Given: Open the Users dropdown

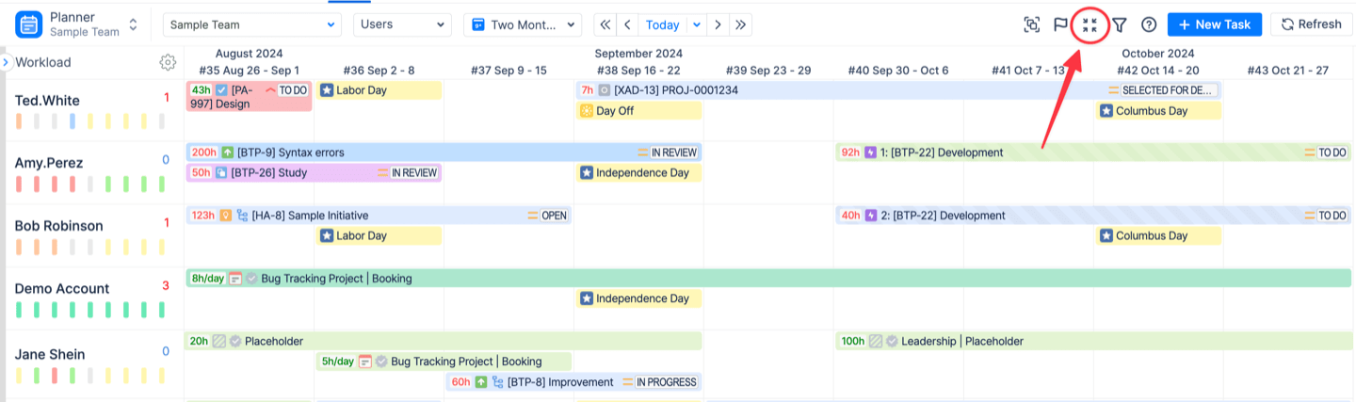Looking at the screenshot, I should tap(402, 24).
